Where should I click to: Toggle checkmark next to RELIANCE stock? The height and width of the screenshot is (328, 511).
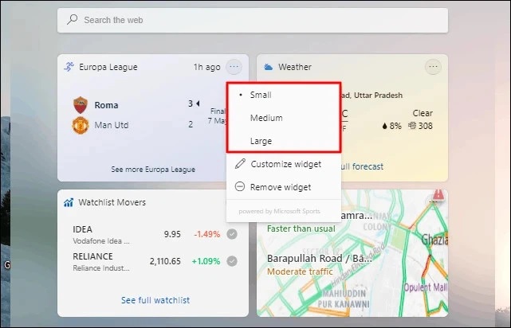tap(232, 261)
